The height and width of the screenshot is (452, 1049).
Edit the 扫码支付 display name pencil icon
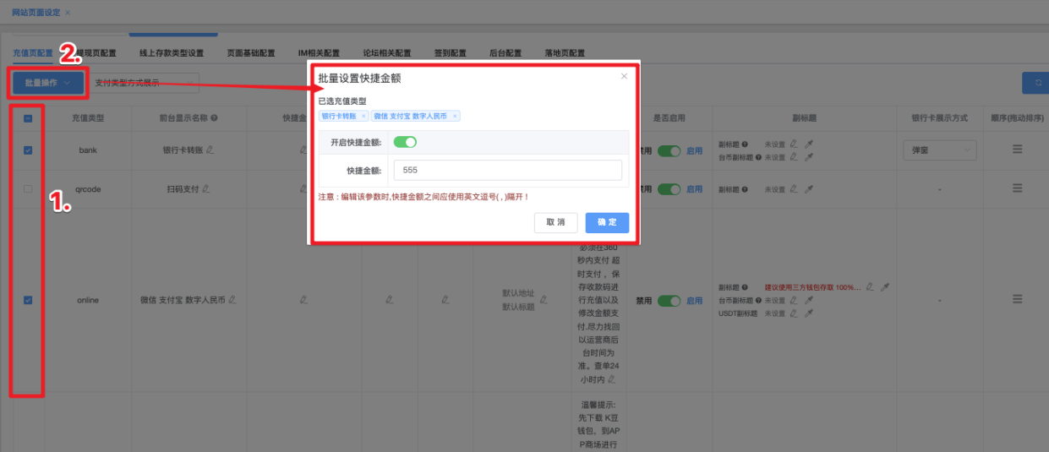(205, 189)
